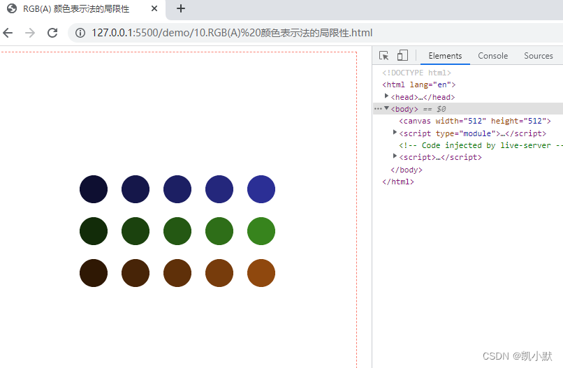Click the brightest green circle

pos(261,231)
